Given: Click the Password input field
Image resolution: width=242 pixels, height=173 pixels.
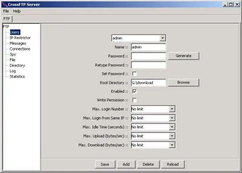Looking at the screenshot, I should coord(149,56).
